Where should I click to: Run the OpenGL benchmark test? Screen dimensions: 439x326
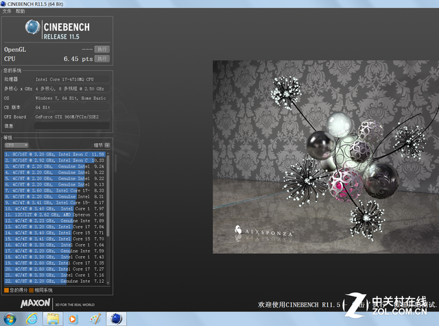tap(102, 49)
